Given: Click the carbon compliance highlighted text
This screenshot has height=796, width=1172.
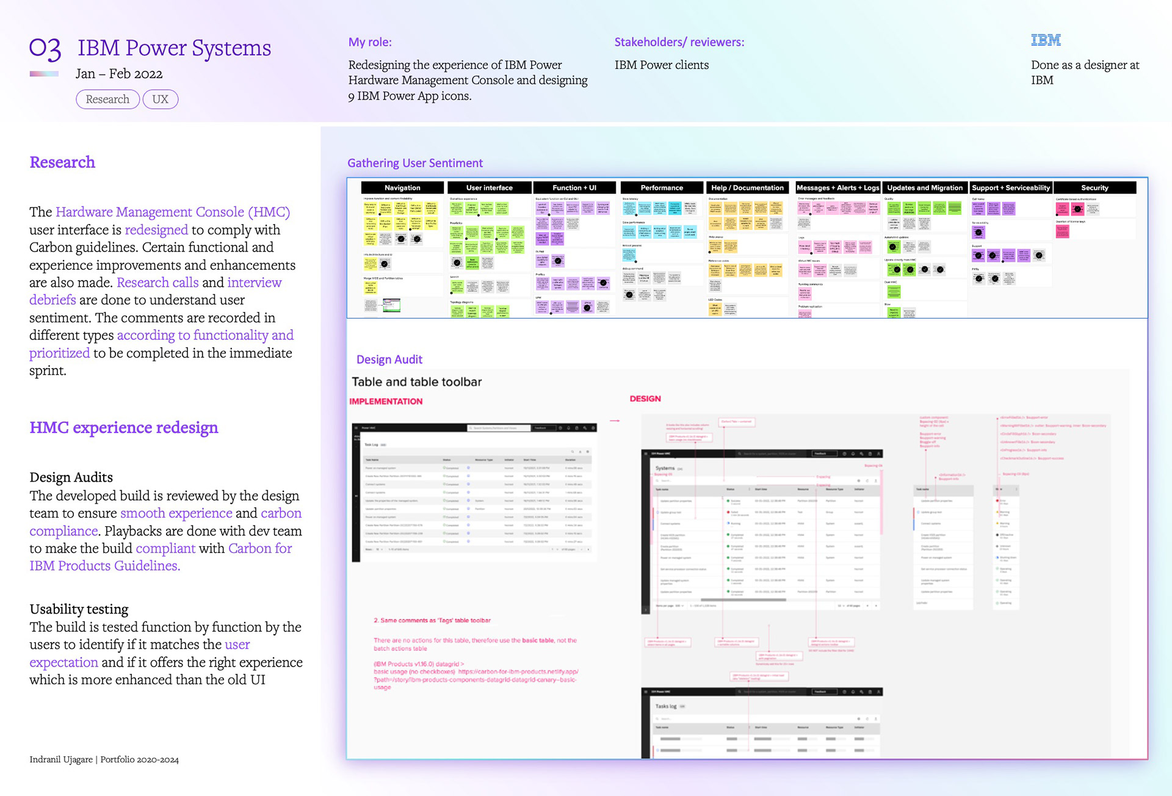Looking at the screenshot, I should point(165,522).
